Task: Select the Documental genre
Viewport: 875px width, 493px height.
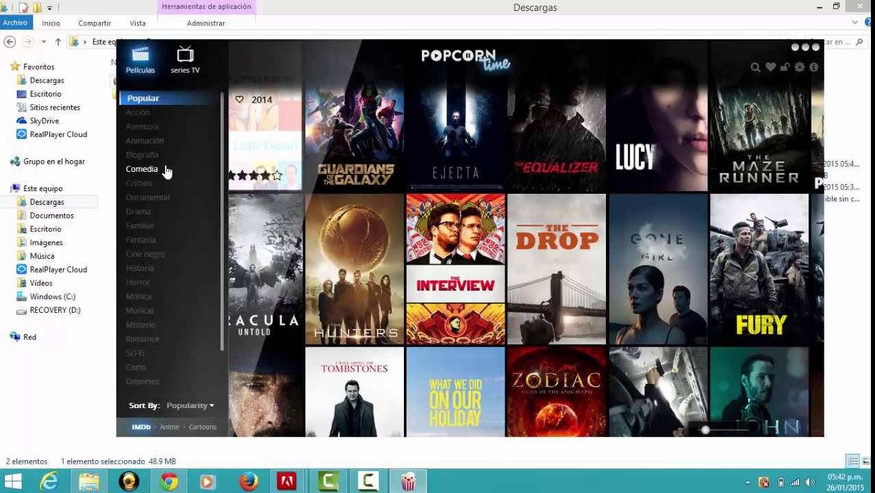Action: click(147, 197)
